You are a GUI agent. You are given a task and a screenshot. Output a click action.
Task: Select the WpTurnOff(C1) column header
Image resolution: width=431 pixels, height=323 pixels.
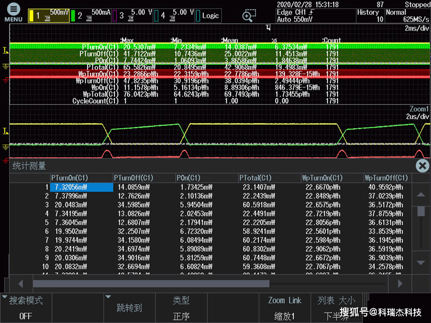point(388,178)
